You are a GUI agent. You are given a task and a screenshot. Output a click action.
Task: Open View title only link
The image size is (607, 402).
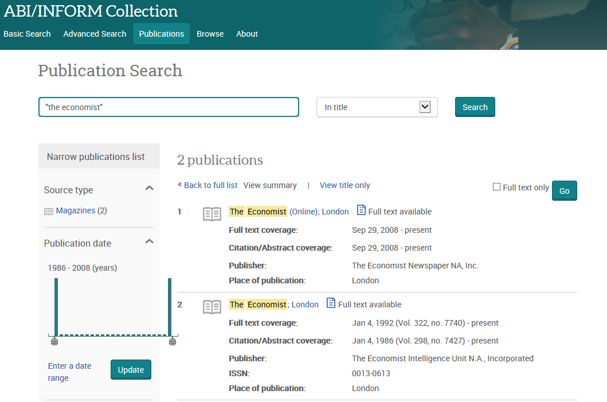coord(344,185)
